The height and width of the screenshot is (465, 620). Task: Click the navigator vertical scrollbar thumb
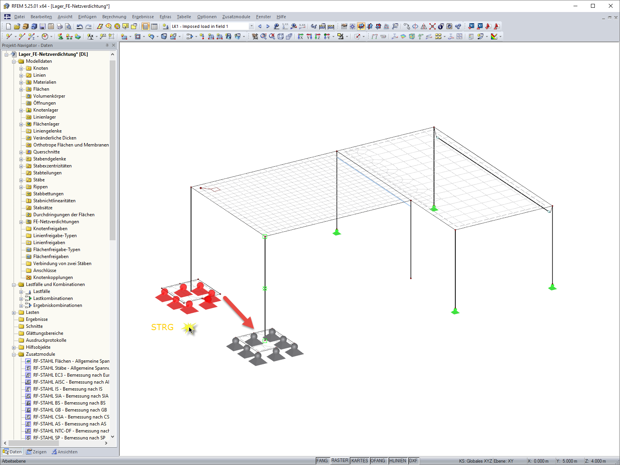point(113,150)
